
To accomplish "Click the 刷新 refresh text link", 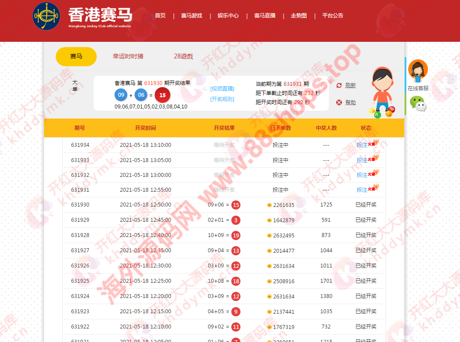I will click(351, 85).
